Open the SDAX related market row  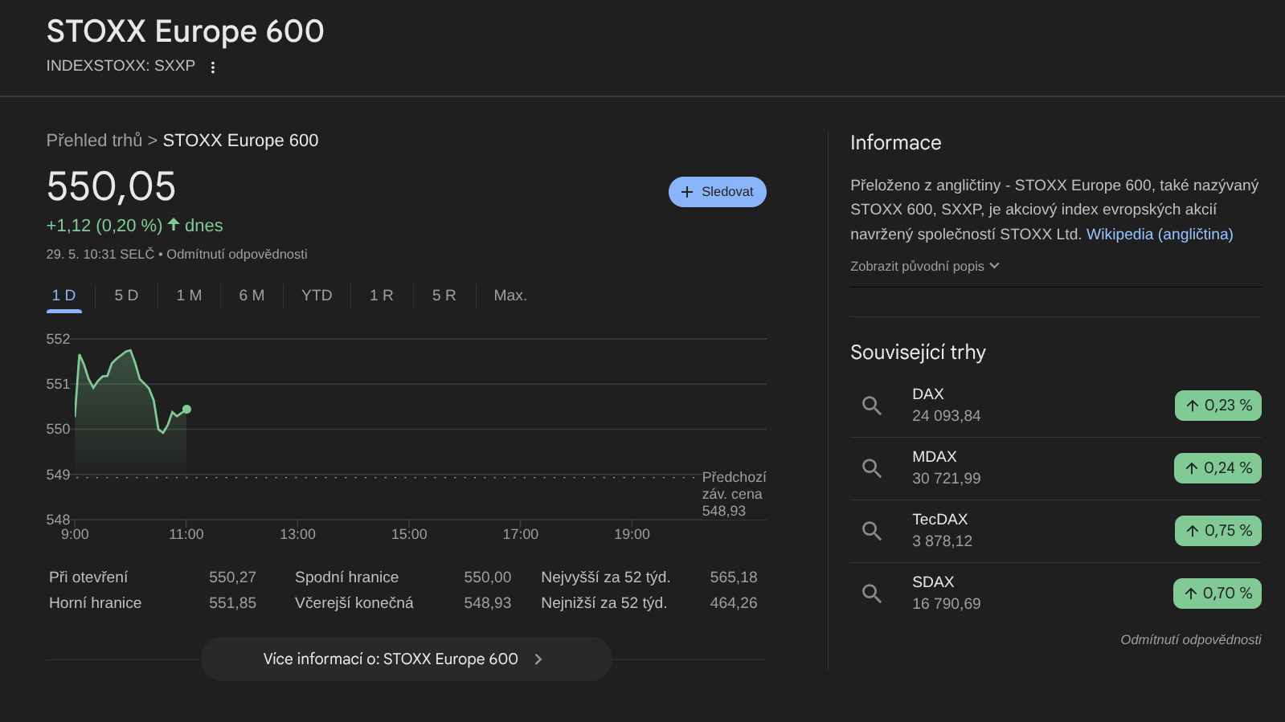1056,594
